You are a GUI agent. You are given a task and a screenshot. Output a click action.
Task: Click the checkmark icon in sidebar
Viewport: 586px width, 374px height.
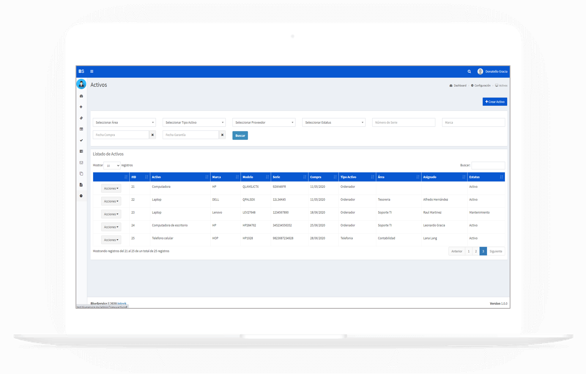[x=81, y=140]
